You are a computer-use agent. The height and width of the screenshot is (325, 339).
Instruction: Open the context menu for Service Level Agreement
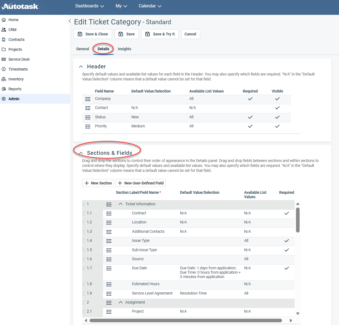(x=109, y=294)
